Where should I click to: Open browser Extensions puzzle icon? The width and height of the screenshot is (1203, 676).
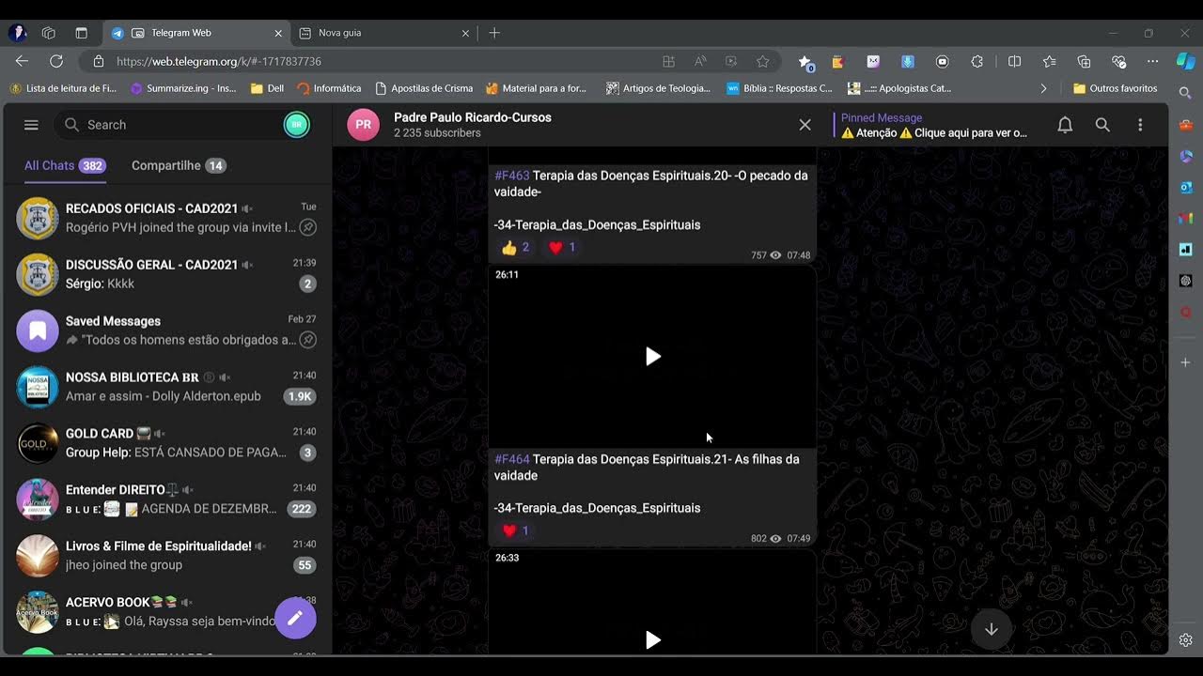tap(976, 61)
